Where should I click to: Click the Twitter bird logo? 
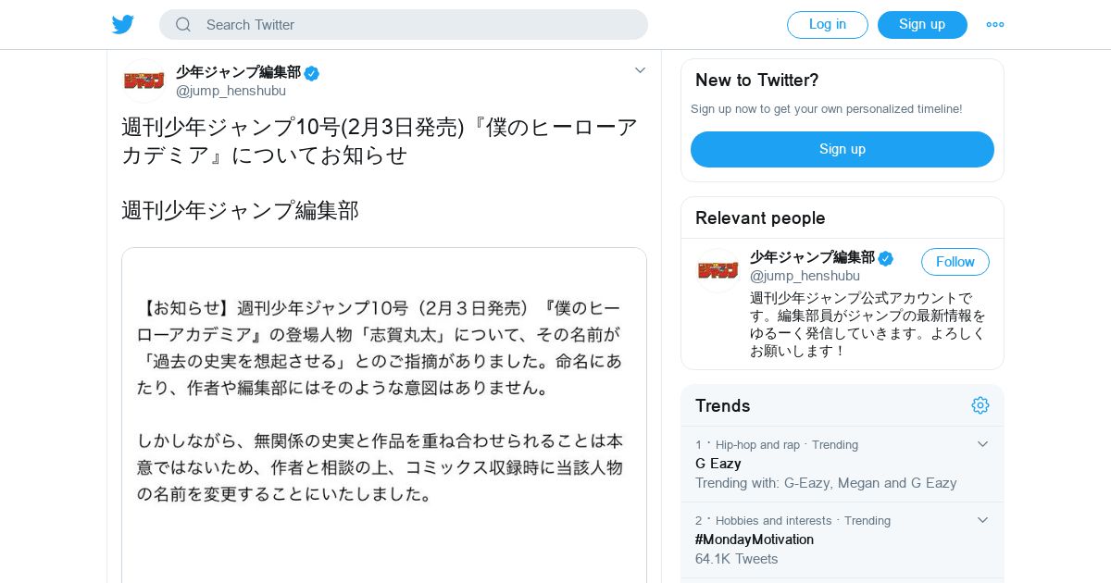click(x=123, y=25)
